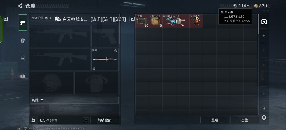This screenshot has width=286, height=130.
Task: Go back using the arrow beside 仓库
Action: 20,6
